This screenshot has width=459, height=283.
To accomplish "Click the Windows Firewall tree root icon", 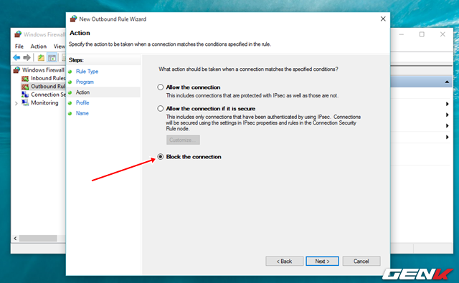I will point(17,70).
